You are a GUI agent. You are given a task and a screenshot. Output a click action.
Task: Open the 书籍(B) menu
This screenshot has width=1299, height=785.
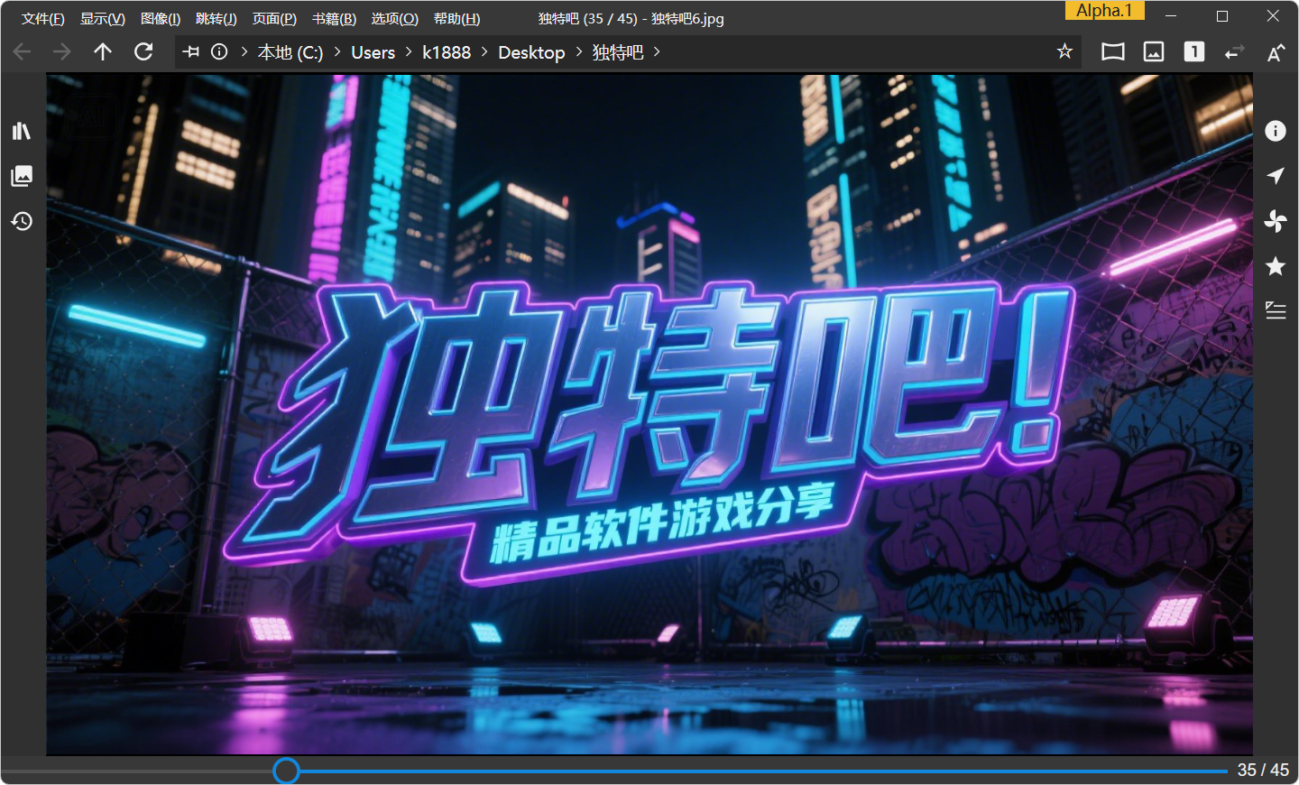tap(334, 19)
